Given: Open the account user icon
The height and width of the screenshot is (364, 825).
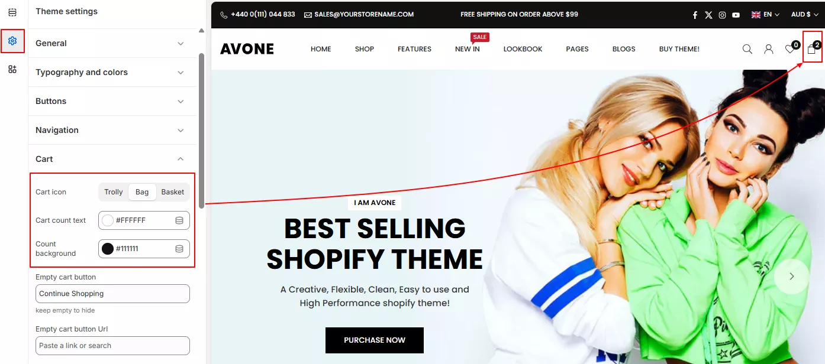Looking at the screenshot, I should pos(769,49).
